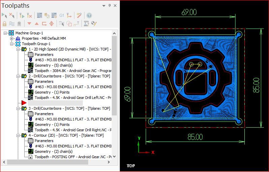Click Toolpath - POSTING OFF entry
Screen dimensions: 269x172
click(73, 157)
